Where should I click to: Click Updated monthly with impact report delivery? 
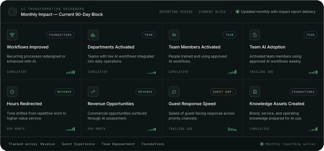coord(278,12)
